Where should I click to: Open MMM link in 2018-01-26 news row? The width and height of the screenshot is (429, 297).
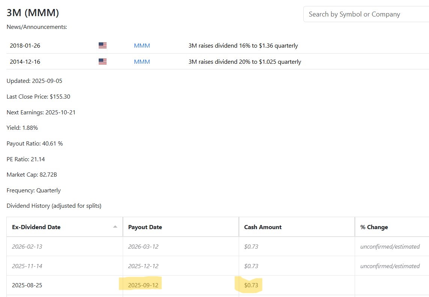[142, 46]
